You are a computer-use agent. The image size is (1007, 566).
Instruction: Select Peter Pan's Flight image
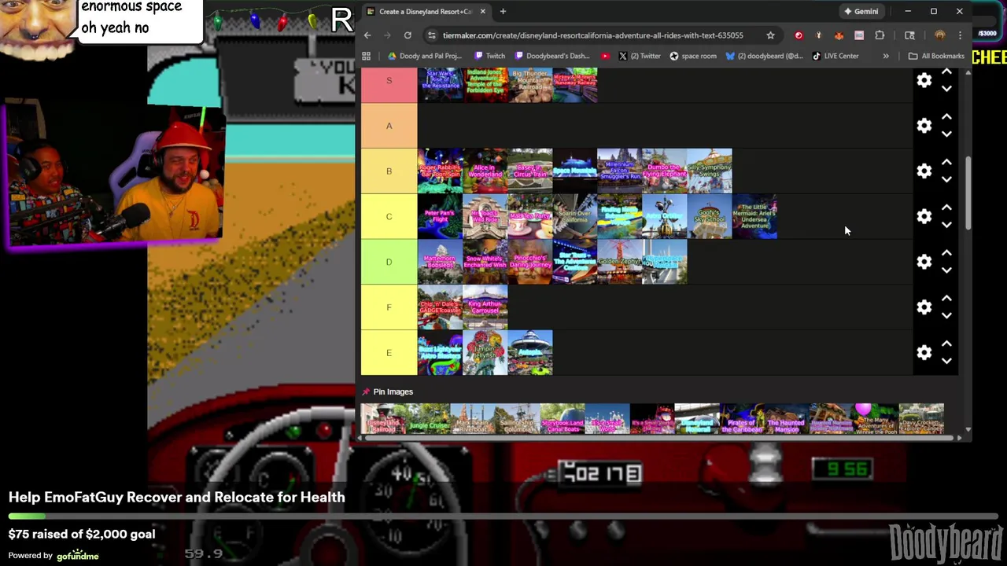[x=441, y=216]
